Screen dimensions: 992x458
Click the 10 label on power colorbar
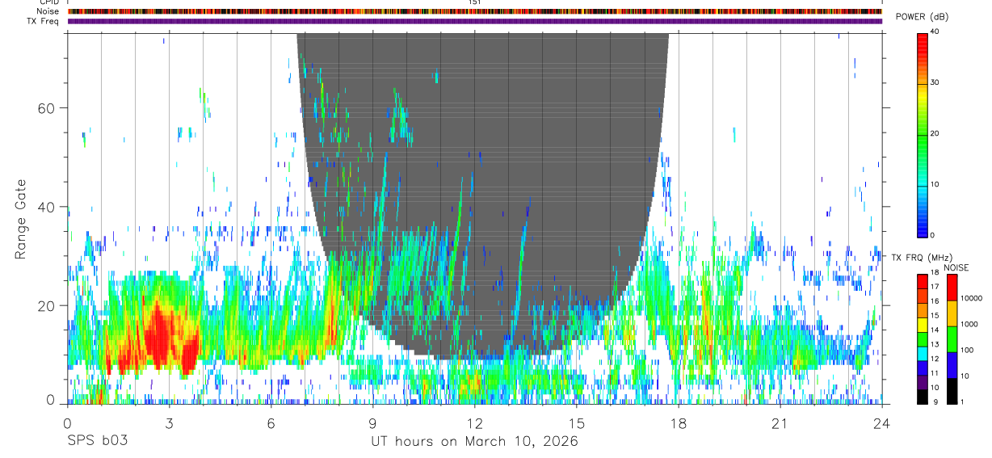[934, 184]
